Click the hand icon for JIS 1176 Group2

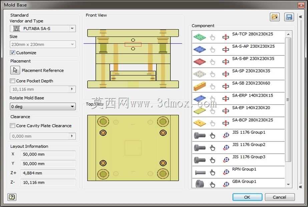click(x=212, y=148)
